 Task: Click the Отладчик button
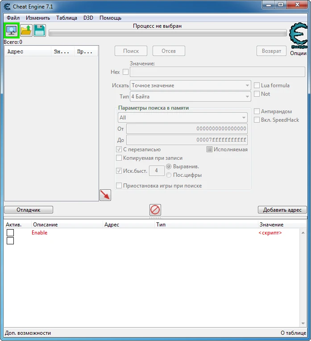point(29,210)
